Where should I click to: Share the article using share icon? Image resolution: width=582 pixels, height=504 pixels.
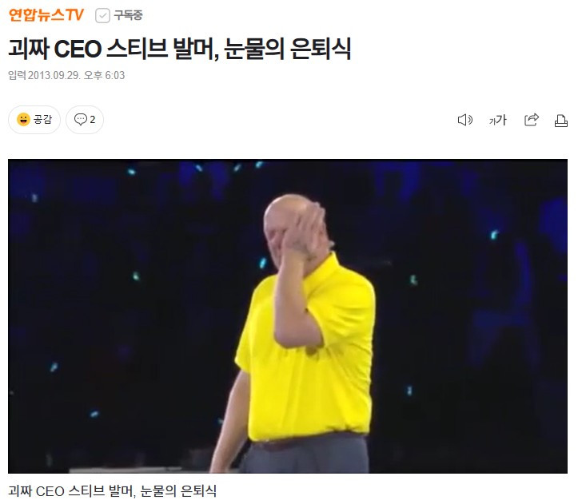[x=531, y=120]
